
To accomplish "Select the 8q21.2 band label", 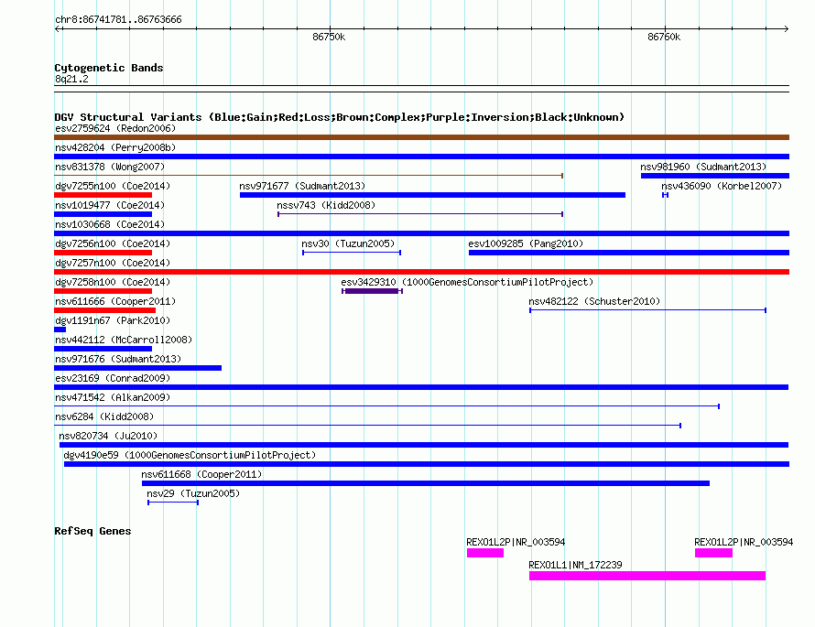I will [71, 79].
